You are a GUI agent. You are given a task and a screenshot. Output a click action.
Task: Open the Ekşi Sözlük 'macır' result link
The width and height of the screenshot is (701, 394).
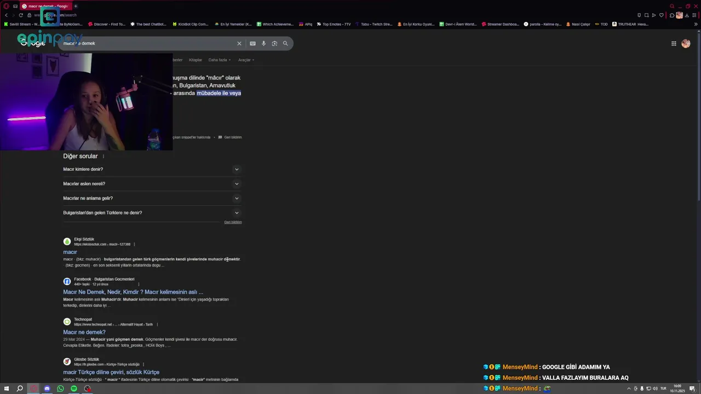(70, 252)
